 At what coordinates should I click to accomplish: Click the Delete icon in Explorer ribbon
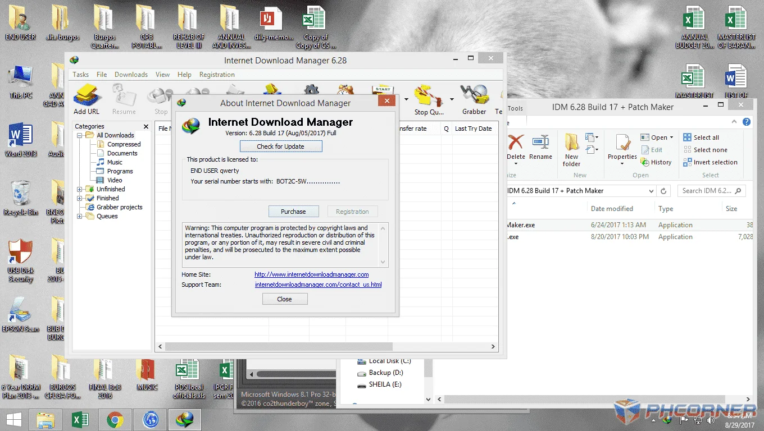click(515, 148)
